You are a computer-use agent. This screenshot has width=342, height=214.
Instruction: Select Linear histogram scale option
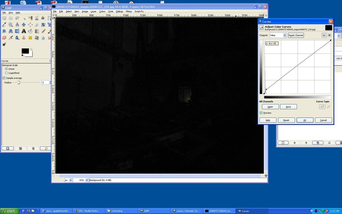pyautogui.click(x=7, y=69)
